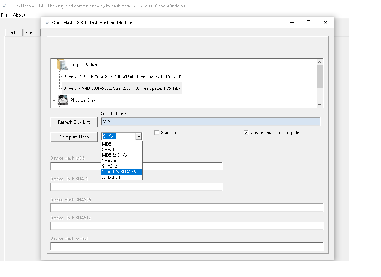Click the Selected Item path field
The image size is (381, 277).
pyautogui.click(x=210, y=122)
